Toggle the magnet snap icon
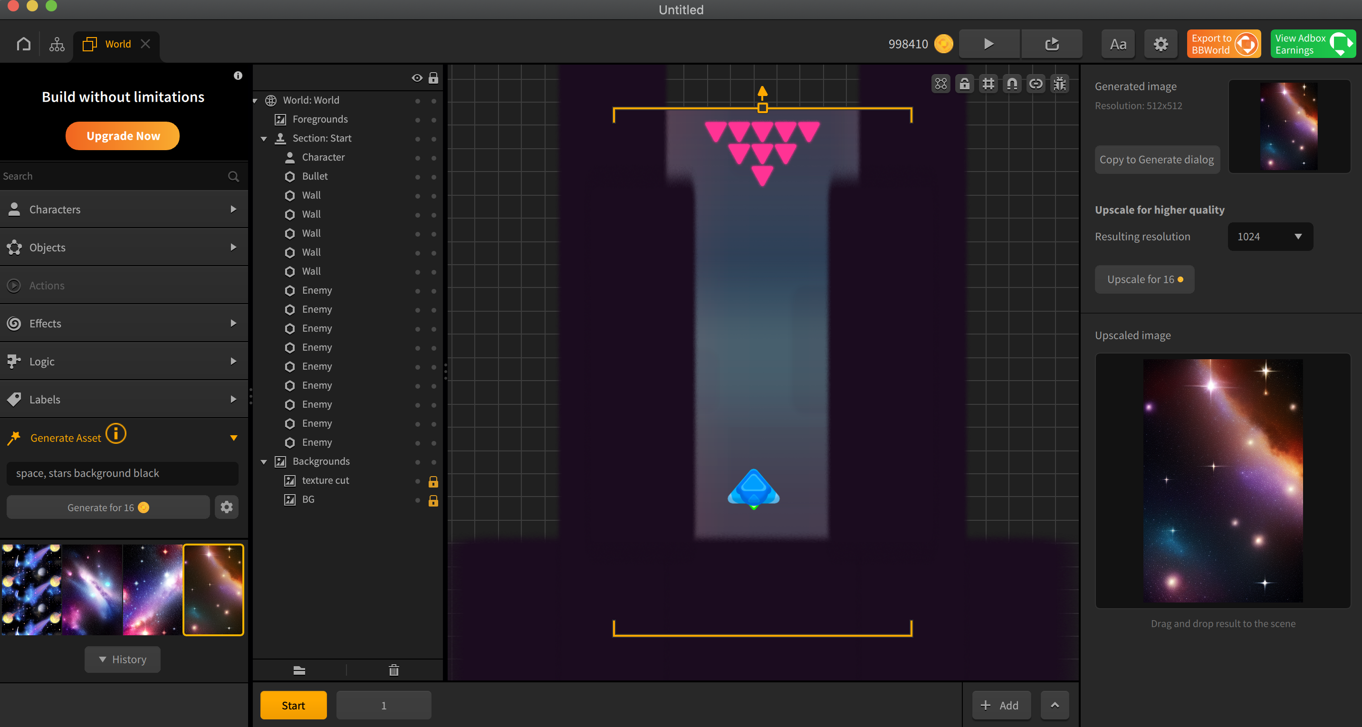Image resolution: width=1362 pixels, height=727 pixels. pyautogui.click(x=1012, y=84)
